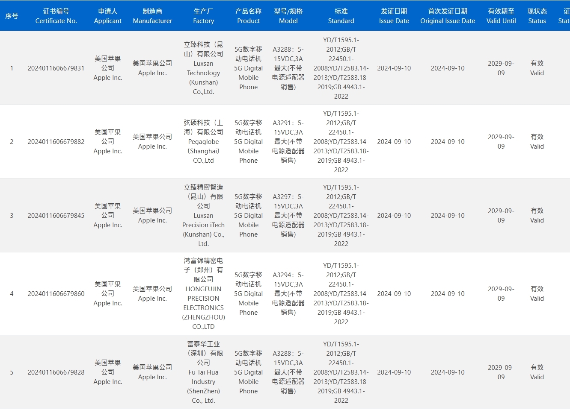This screenshot has width=570, height=410.
Task: Click HONGFUJIN PRECISION ELECTRONICS (ZHENGZHOU) factory cell
Action: click(x=204, y=294)
